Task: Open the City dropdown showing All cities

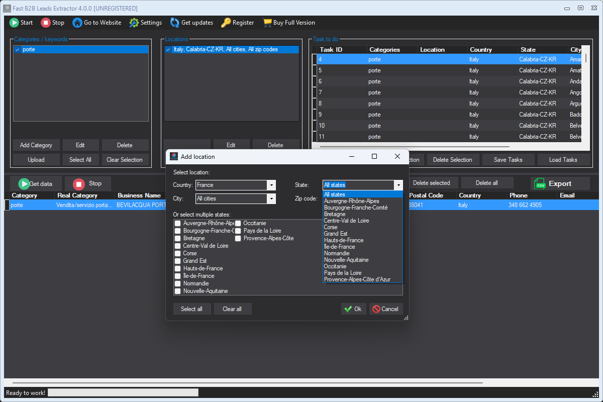Action: 271,198
